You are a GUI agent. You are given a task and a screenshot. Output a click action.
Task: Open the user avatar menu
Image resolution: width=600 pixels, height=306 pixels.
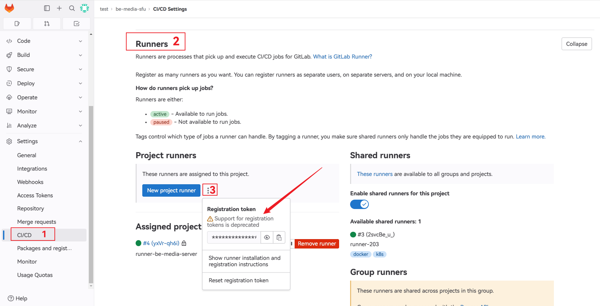click(85, 8)
